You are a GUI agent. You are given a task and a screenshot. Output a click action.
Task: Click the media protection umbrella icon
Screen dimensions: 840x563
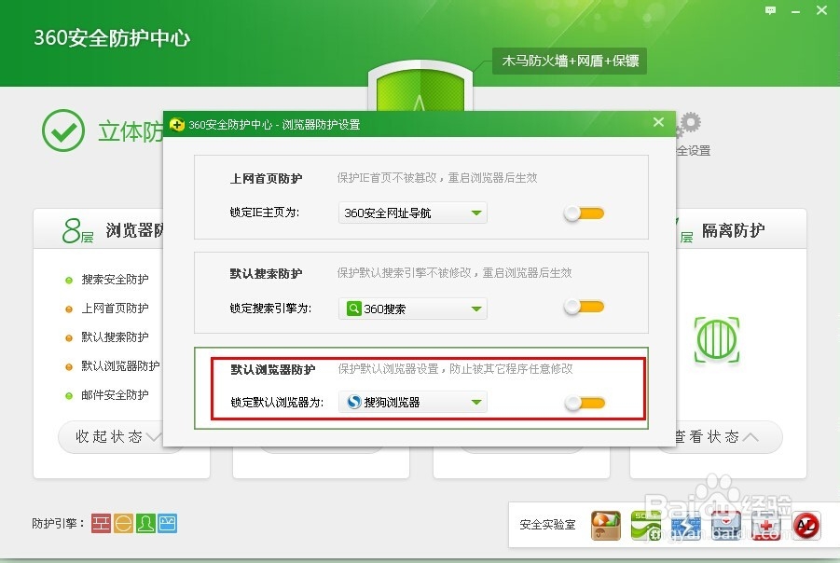point(606,525)
